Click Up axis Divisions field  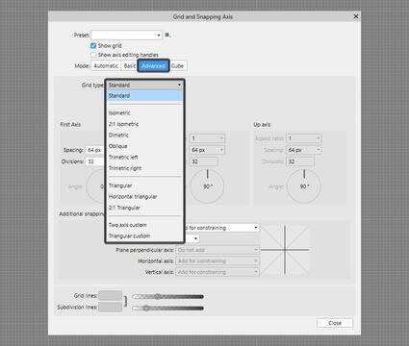300,161
